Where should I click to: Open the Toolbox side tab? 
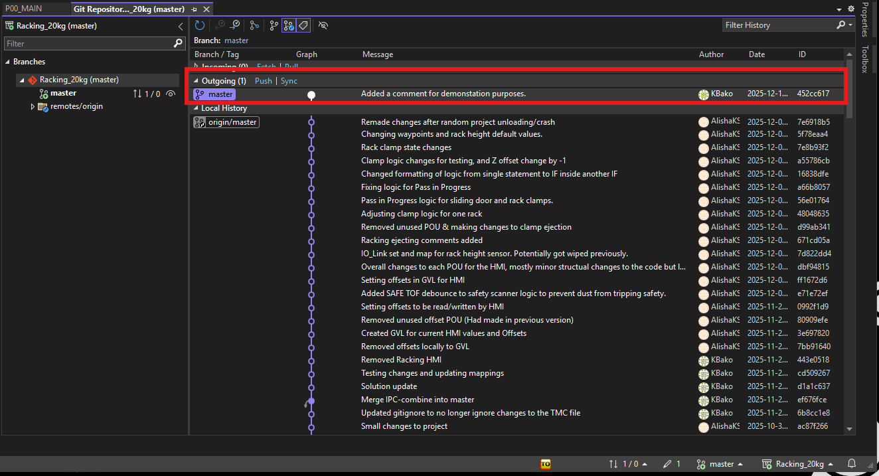864,59
